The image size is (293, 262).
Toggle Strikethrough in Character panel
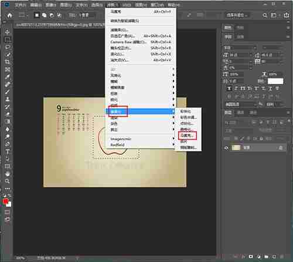[277, 89]
